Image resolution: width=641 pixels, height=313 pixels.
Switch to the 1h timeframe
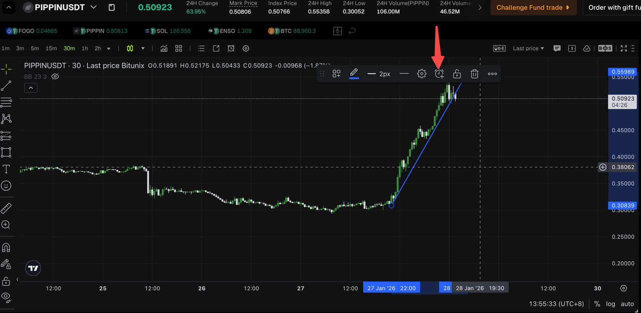[x=85, y=48]
